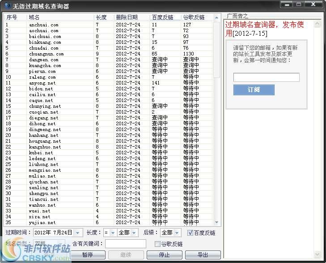The image size is (326, 263).
Task: Select the chuangnun.com domain
Action: pos(47,54)
